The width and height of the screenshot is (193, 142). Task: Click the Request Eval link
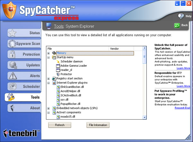pyautogui.click(x=182, y=108)
